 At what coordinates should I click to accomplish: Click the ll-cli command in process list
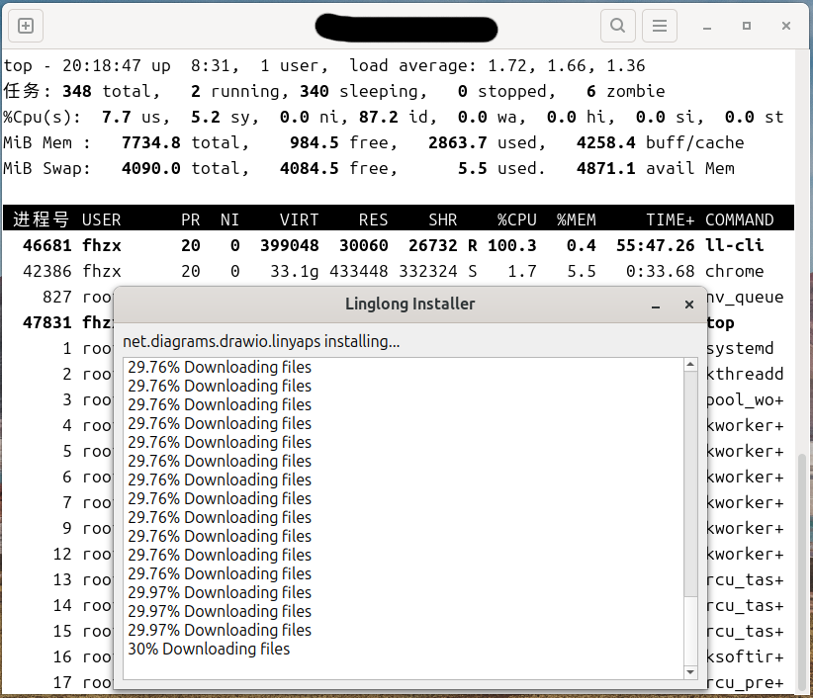734,245
